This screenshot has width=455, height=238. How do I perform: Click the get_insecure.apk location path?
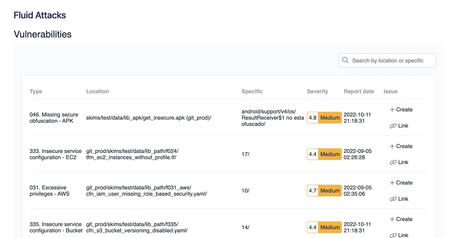point(149,118)
